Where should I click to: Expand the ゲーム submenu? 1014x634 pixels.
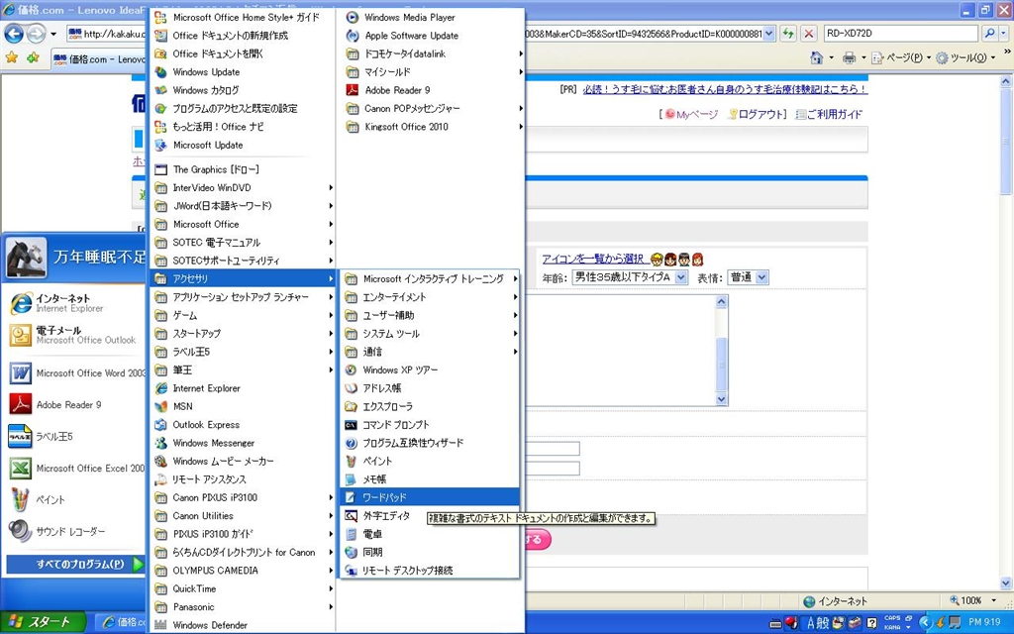(x=244, y=315)
